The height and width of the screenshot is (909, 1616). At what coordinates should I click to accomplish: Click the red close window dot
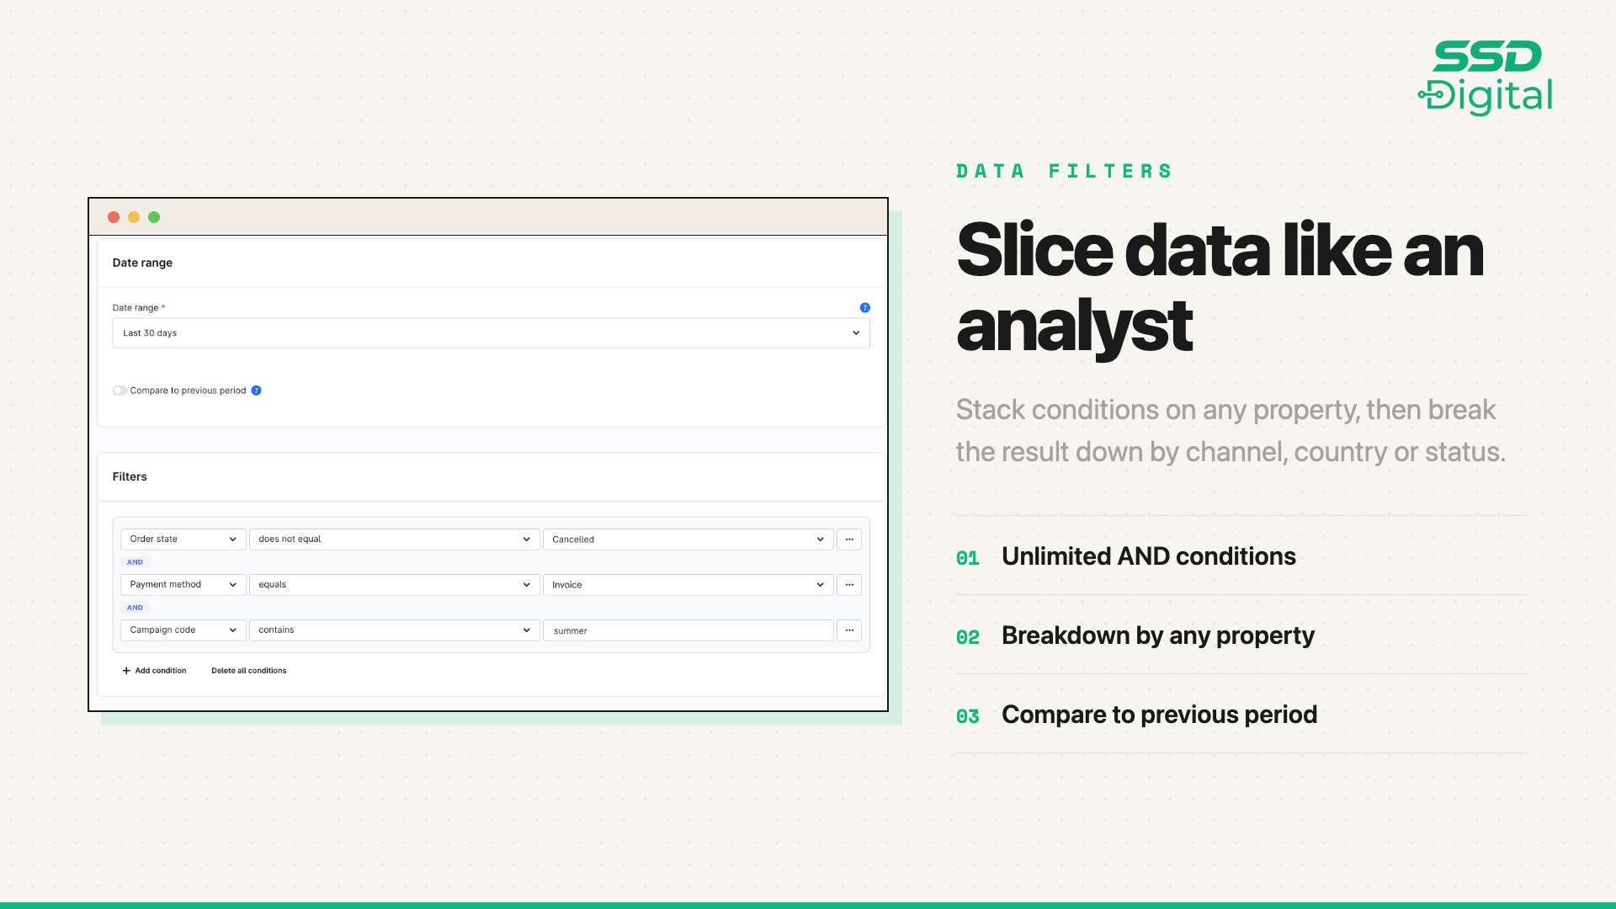(x=114, y=217)
